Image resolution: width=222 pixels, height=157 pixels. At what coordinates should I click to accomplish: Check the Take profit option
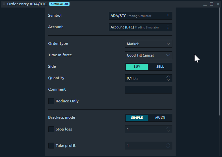click(x=51, y=146)
